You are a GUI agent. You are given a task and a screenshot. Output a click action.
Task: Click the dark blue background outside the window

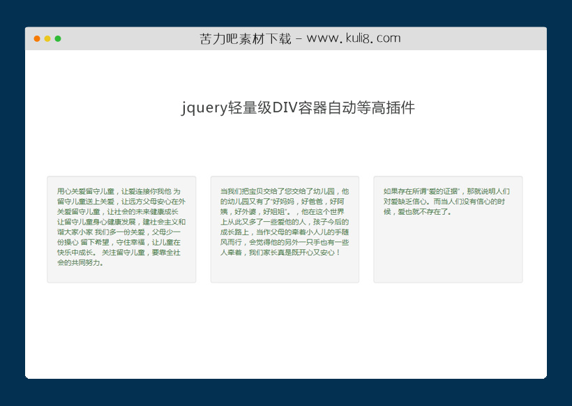pyautogui.click(x=10, y=209)
